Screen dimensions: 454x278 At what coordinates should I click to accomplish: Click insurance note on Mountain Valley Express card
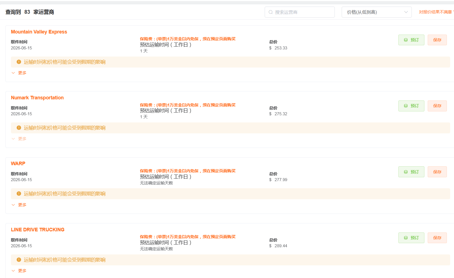188,39
